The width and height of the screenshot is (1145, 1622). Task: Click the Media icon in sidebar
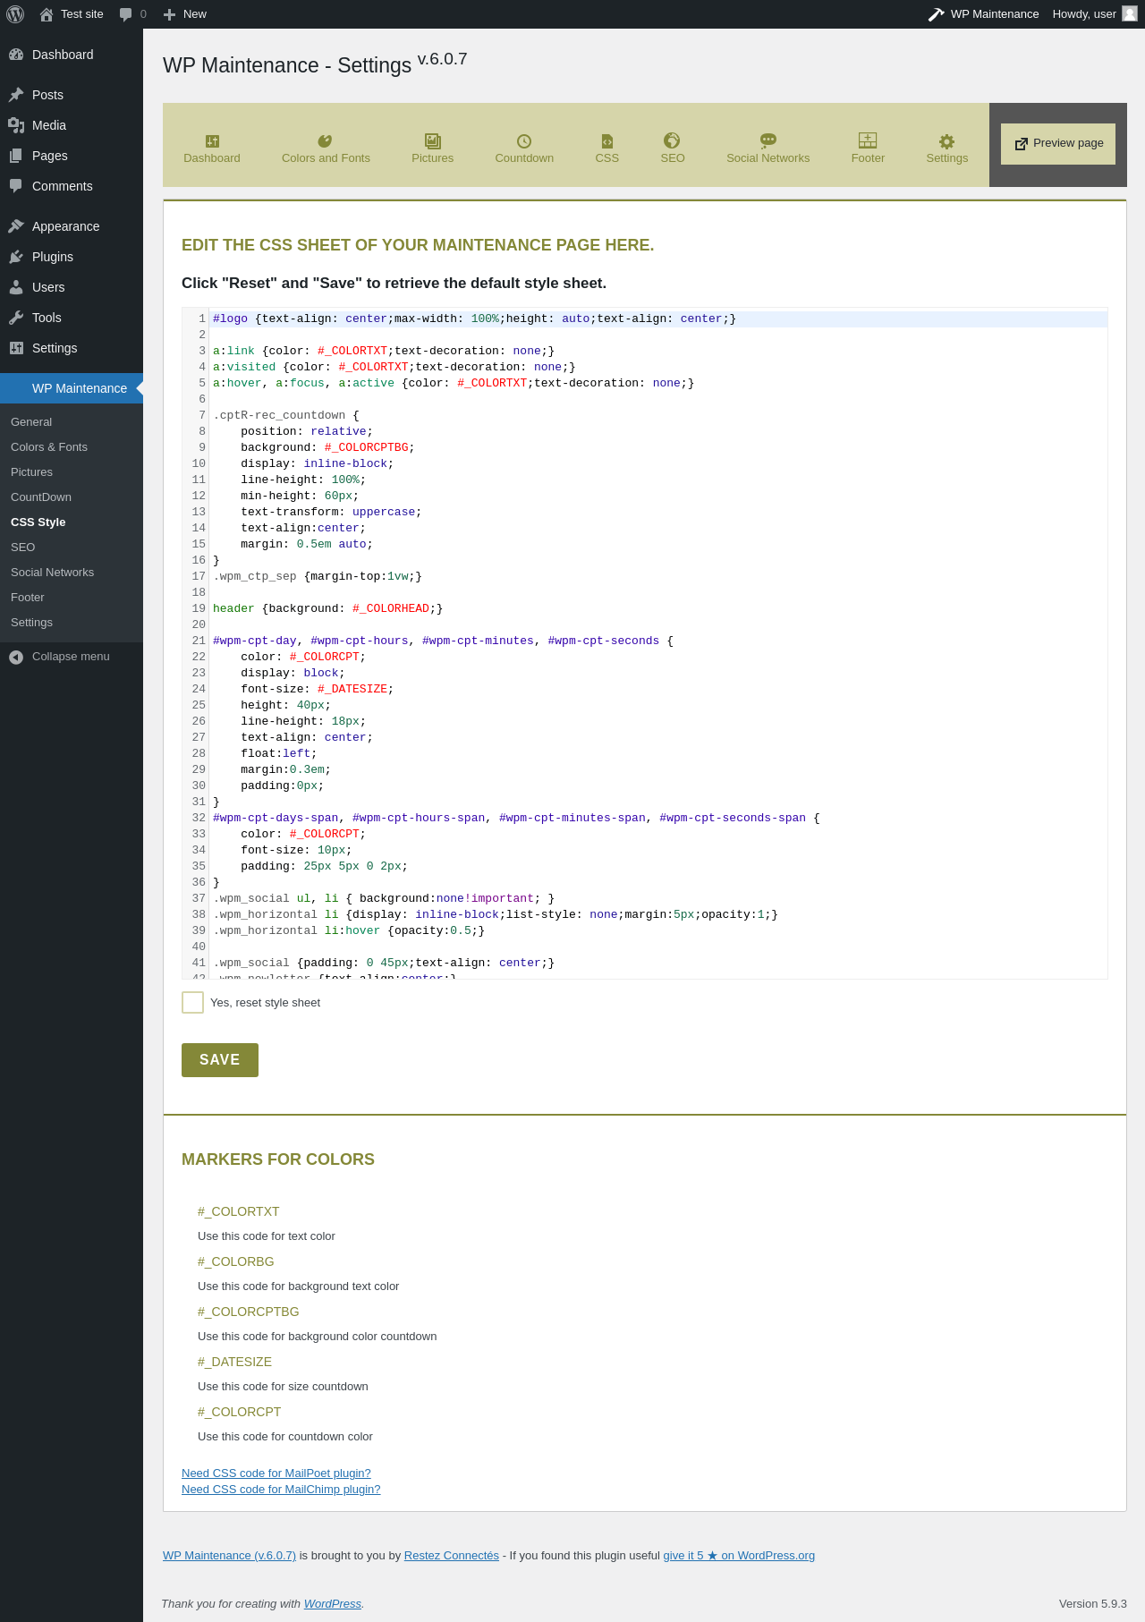(x=16, y=125)
